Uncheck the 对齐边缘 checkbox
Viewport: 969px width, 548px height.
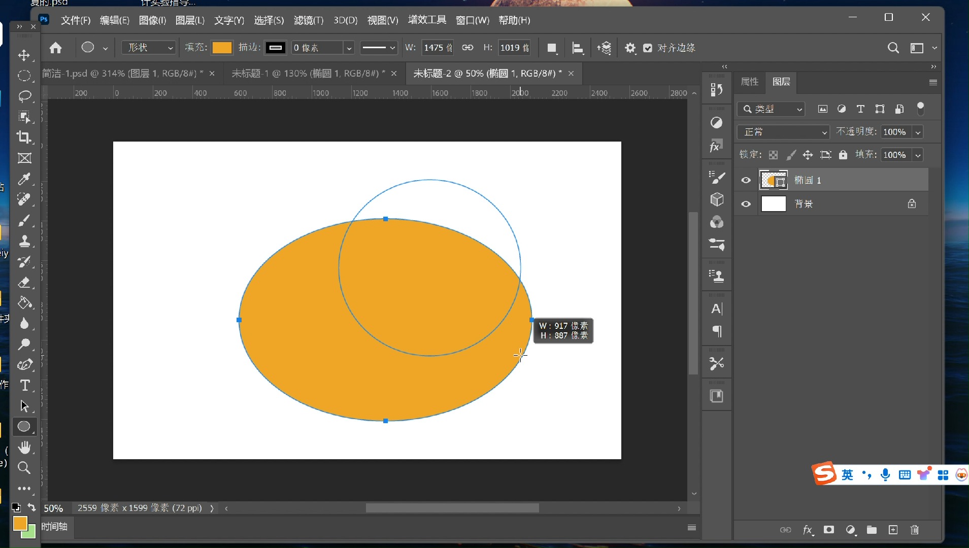tap(648, 48)
